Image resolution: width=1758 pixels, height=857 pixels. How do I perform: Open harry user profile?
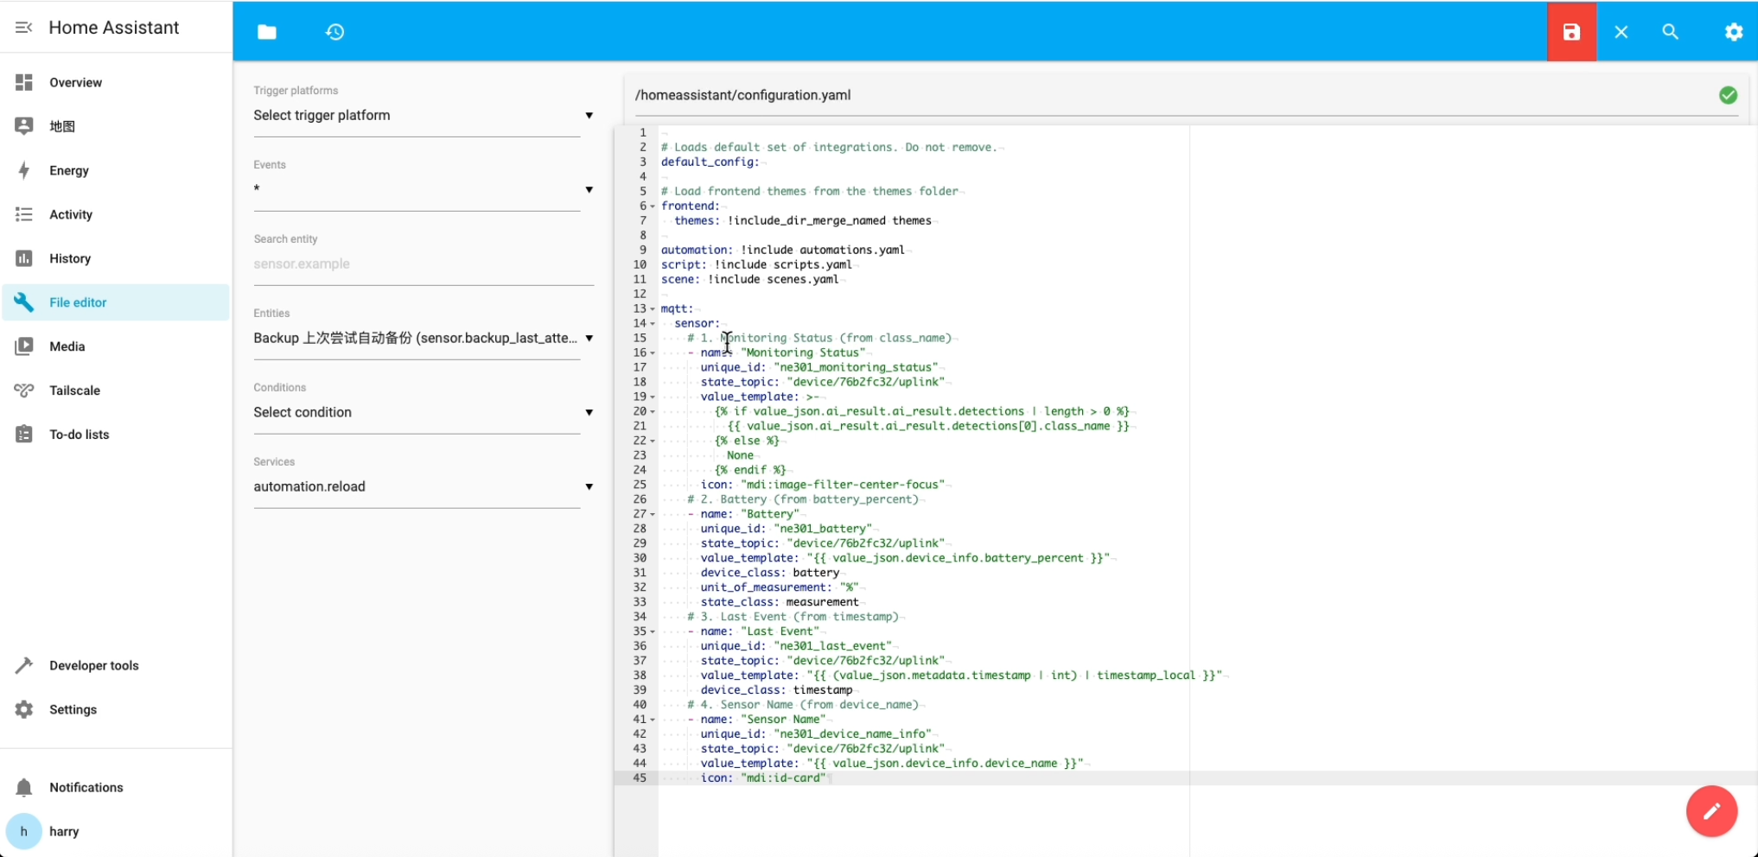(64, 831)
